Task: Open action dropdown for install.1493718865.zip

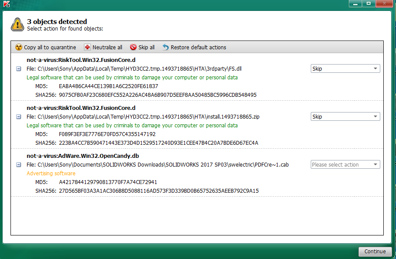Action: click(345, 116)
